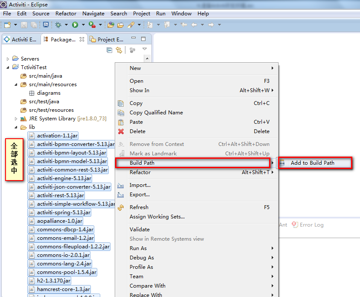Click the Forward navigation arrow icon
Viewport: 360px width, 297px height.
[x=211, y=25]
